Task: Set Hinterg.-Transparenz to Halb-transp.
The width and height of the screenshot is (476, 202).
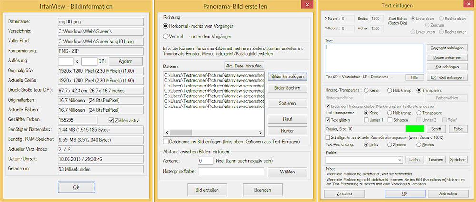Action: [390, 90]
